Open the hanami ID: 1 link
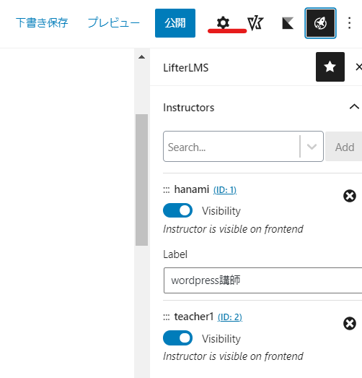Screen dimensions: 362x378 click(x=225, y=190)
